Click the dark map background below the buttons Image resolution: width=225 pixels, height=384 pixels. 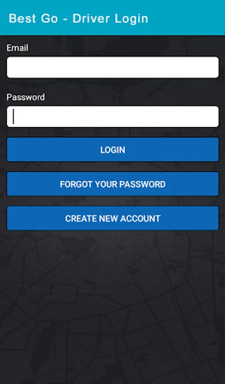(x=113, y=306)
